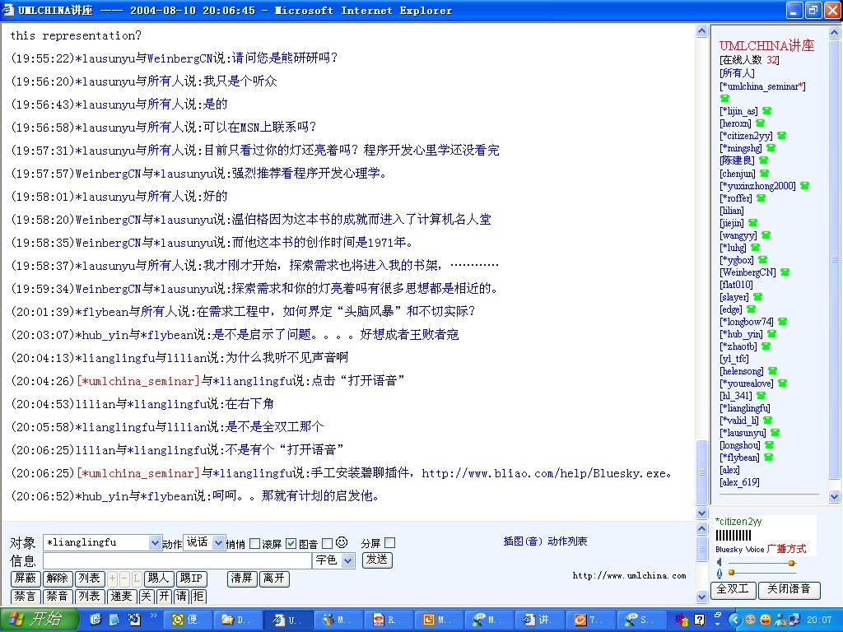Viewport: 843px width, 632px height.
Task: Click the Bluesky.exe download URL in chat
Action: (544, 473)
